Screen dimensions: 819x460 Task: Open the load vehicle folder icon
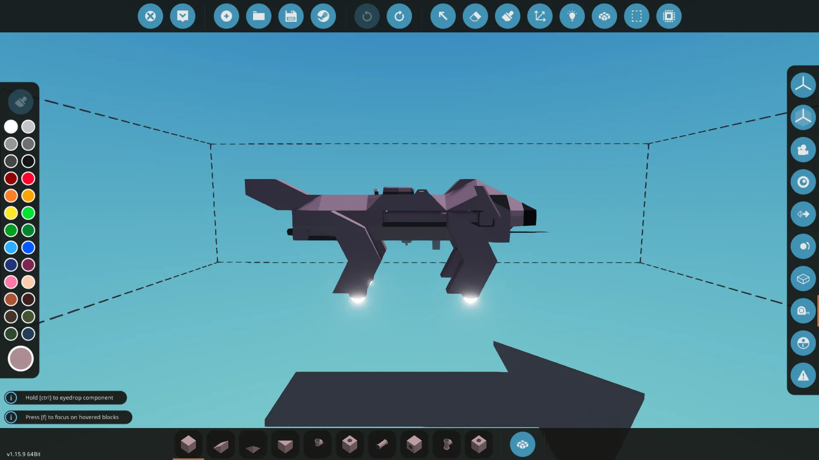[259, 16]
